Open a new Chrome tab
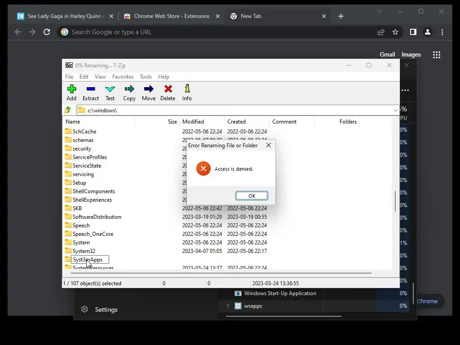Viewport: 460px width, 345px height. point(341,16)
